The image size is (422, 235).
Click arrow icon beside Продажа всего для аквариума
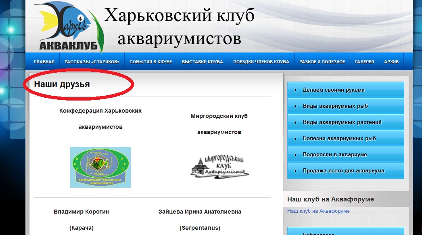click(295, 171)
